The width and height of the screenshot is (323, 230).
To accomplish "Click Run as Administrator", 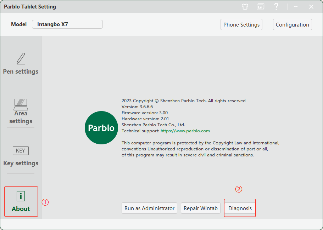I will click(149, 208).
